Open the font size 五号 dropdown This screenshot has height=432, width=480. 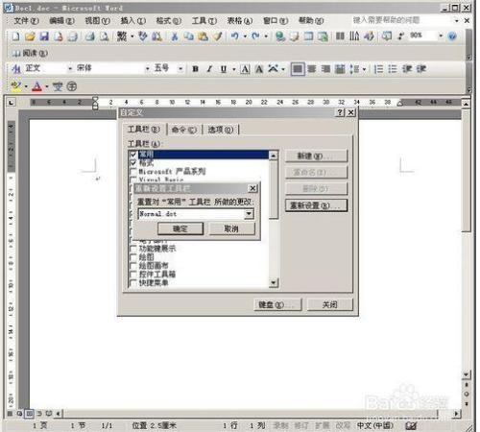coord(180,68)
